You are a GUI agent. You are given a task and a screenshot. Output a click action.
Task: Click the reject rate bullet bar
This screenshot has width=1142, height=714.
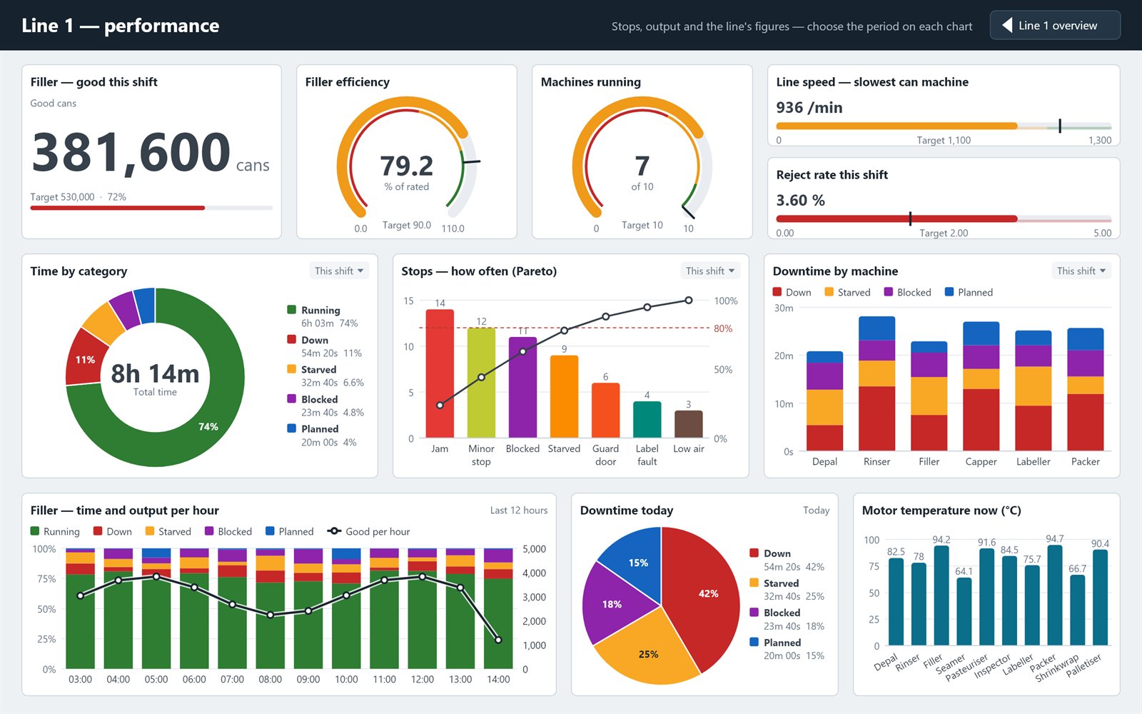point(944,218)
